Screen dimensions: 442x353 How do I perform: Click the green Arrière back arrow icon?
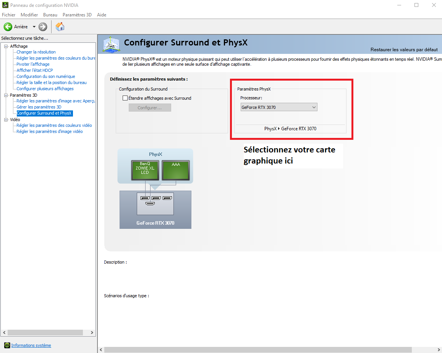[8, 27]
